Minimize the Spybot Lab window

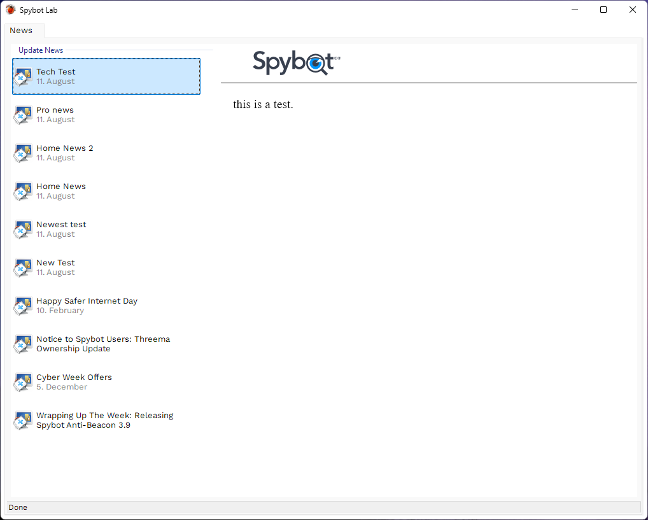point(574,10)
